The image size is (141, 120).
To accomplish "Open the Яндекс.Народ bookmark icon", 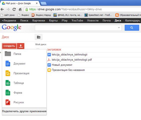I will click(x=33, y=15).
